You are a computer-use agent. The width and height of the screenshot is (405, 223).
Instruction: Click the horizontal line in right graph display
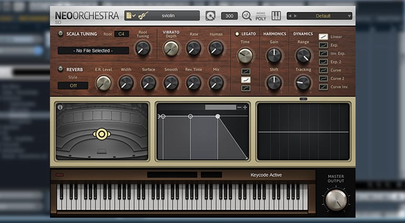(x=303, y=132)
